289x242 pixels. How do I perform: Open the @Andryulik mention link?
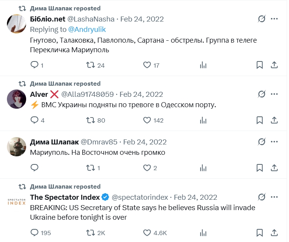click(x=87, y=29)
